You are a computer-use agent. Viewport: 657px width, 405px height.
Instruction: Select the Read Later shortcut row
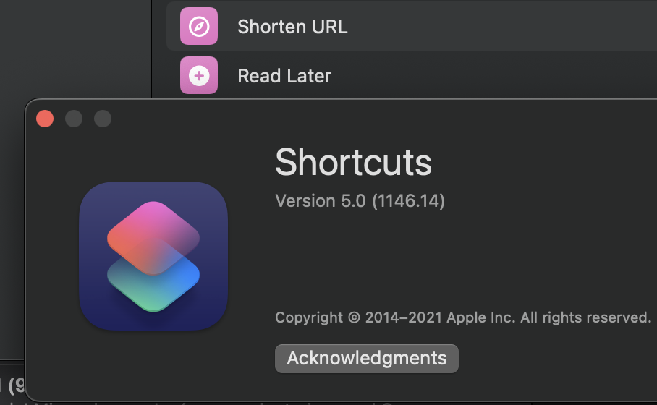(412, 75)
